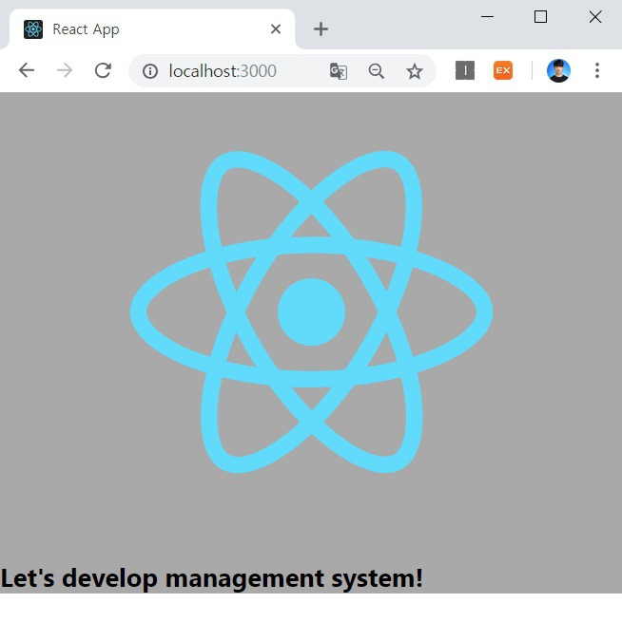Minimize the browser window
Viewport: 622px width, 641px height.
[488, 16]
